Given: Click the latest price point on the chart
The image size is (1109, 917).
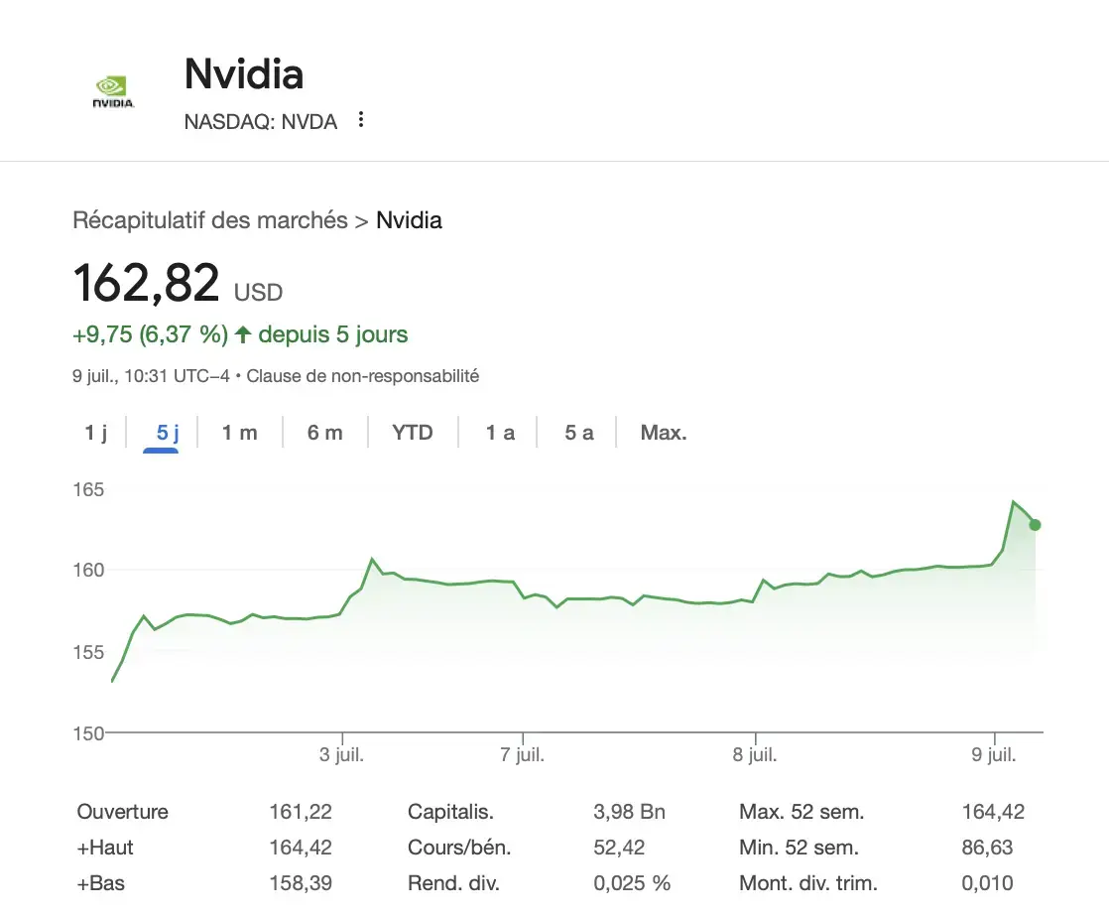Looking at the screenshot, I should (1035, 525).
